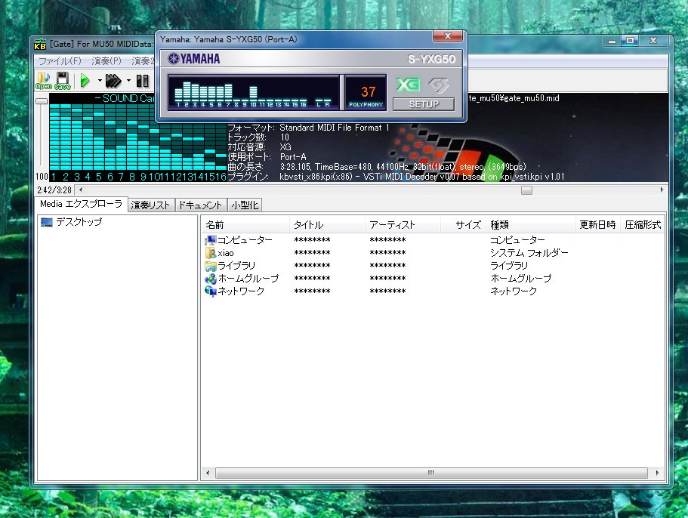Sort by the タイトル column header
The image size is (688, 518).
(327, 225)
